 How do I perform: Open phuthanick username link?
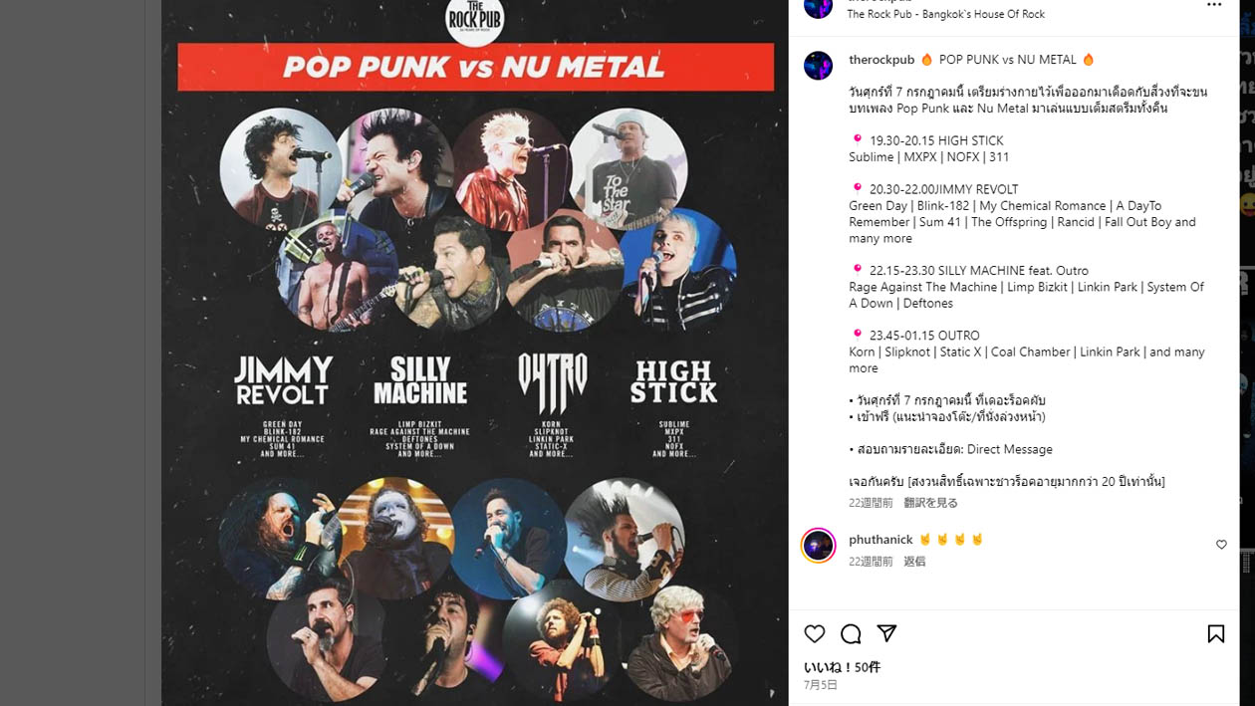[880, 539]
